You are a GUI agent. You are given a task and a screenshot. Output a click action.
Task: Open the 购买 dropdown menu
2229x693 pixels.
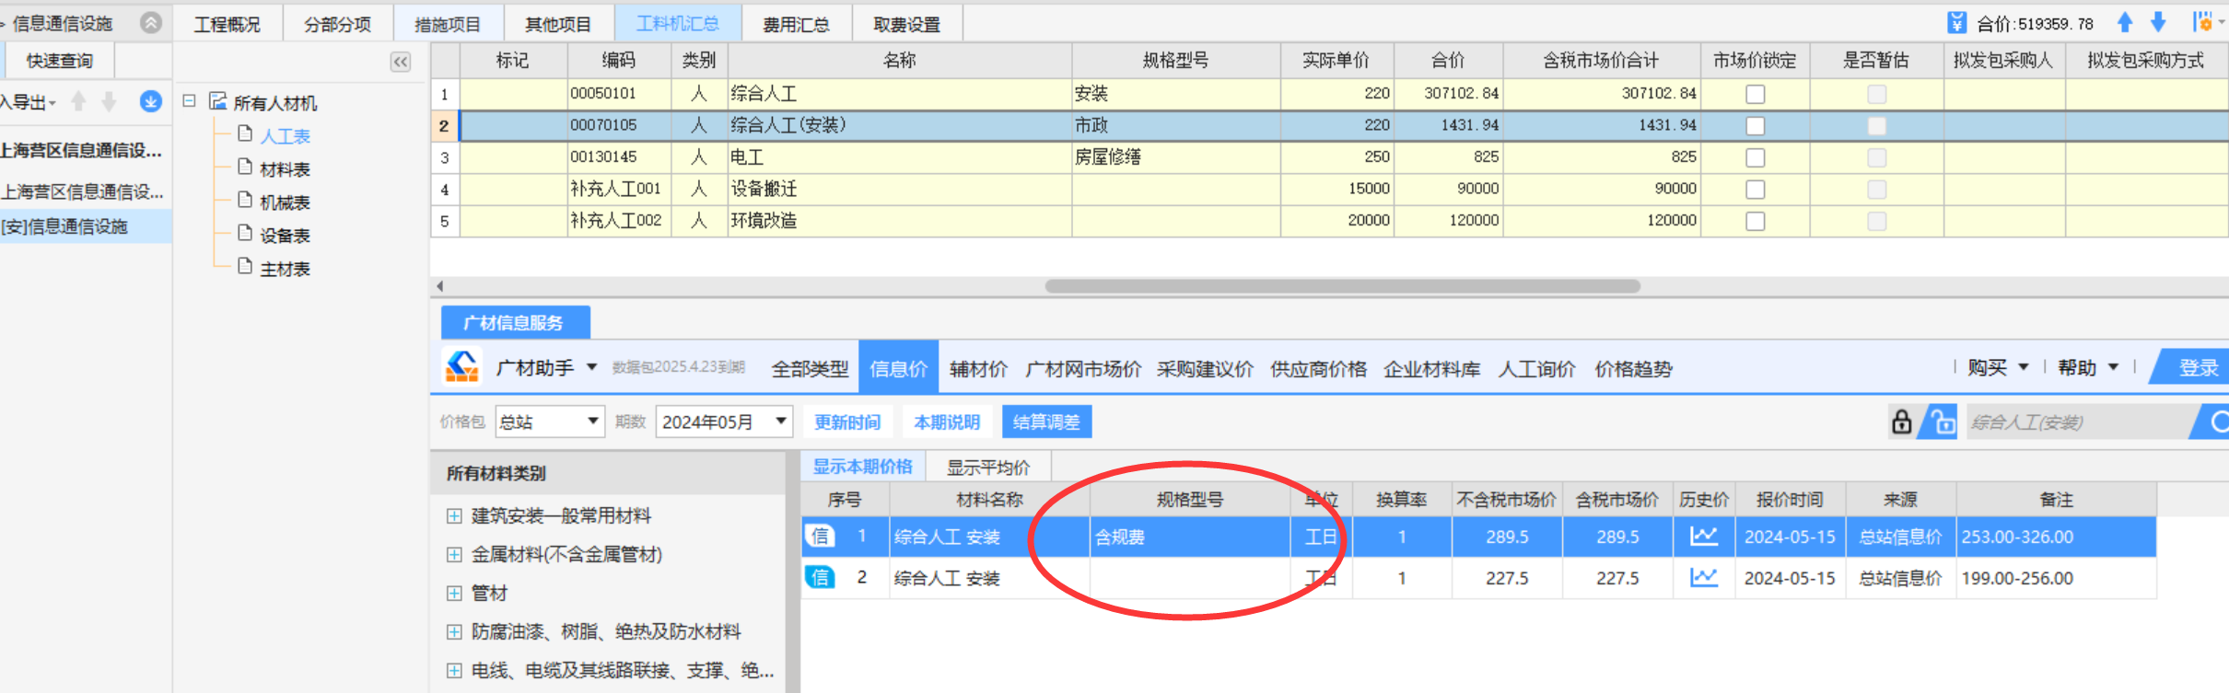point(1998,367)
